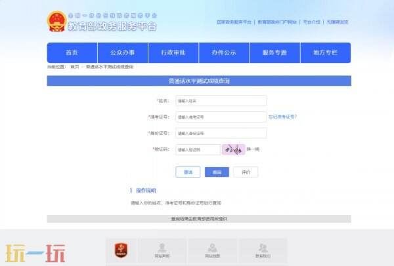Open 网站声明 footer icon
The width and height of the screenshot is (394, 266).
[162, 250]
